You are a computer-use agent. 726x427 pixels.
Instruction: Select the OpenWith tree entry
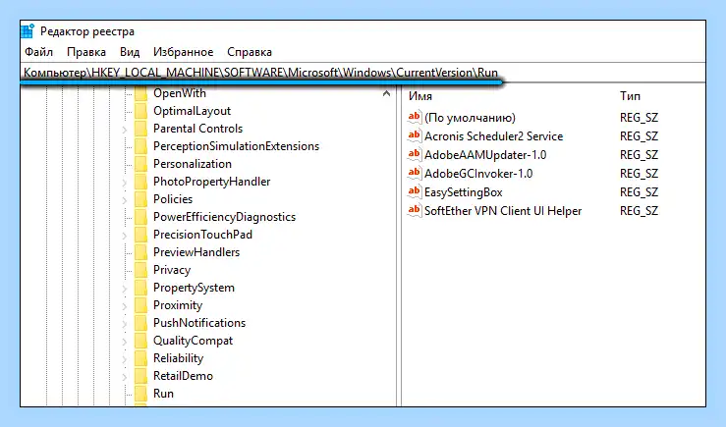(x=180, y=93)
